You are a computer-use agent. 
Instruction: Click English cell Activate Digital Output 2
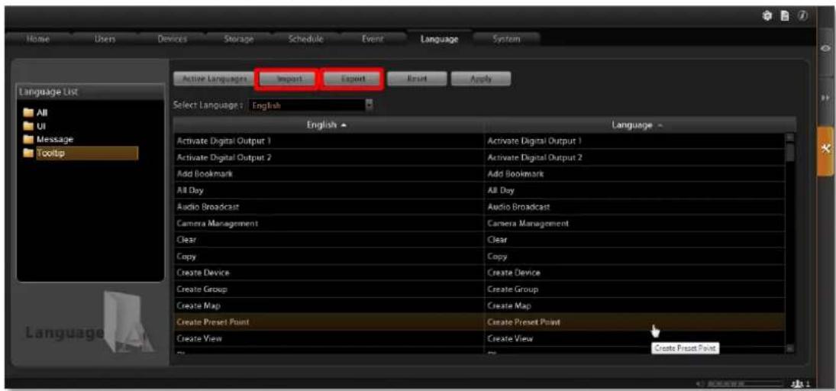[x=328, y=157]
